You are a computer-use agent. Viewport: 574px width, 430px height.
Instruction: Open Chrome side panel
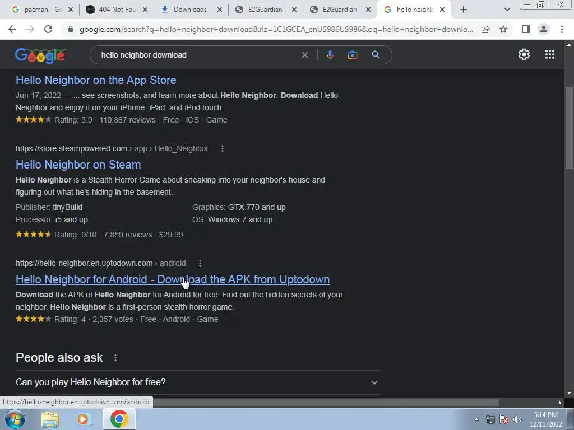(526, 29)
